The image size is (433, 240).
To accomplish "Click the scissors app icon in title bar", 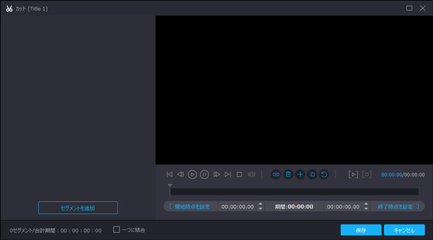I will [9, 9].
